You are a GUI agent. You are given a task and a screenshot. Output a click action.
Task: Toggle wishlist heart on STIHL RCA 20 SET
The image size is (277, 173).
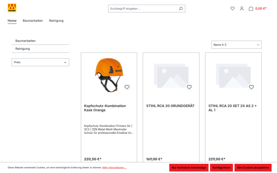(252, 87)
